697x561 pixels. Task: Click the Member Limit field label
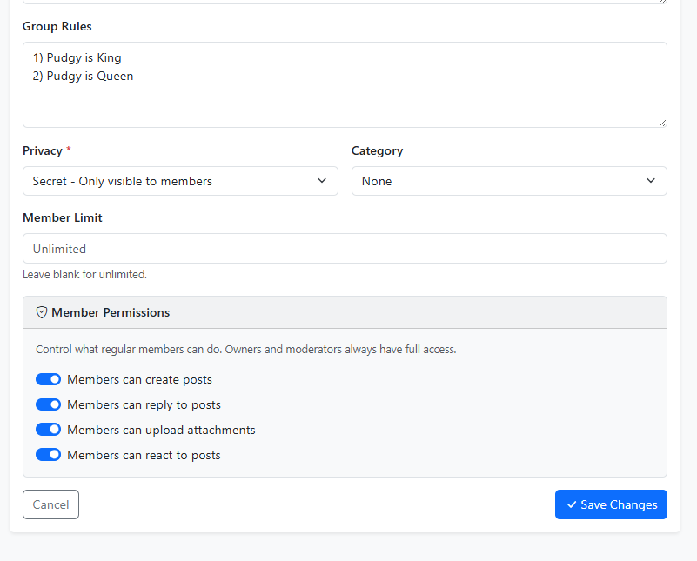[63, 217]
